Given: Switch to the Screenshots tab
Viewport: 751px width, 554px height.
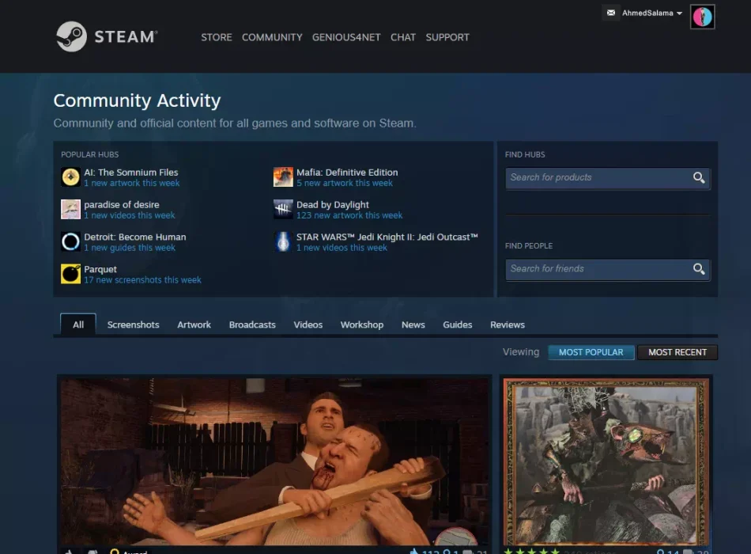Looking at the screenshot, I should (x=133, y=324).
